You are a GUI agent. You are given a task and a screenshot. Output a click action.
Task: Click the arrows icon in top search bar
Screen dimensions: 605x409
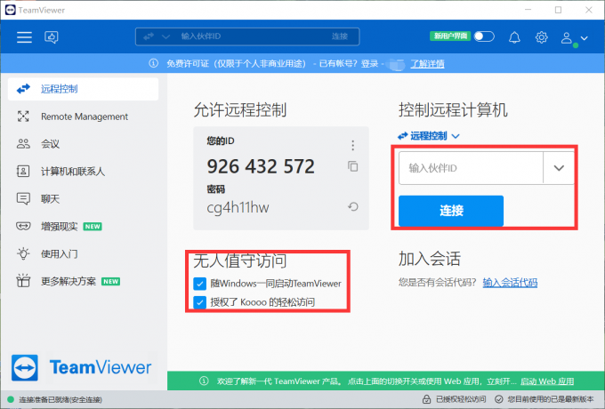tap(149, 36)
